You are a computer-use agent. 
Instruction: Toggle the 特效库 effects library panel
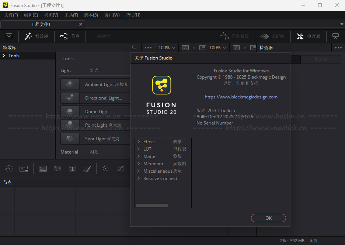36,36
